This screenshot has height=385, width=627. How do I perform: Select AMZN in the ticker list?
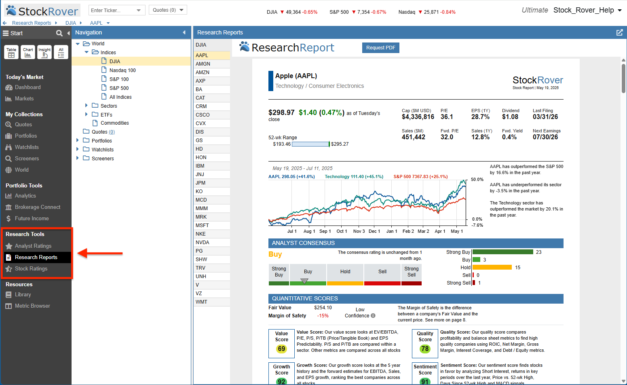(212, 72)
